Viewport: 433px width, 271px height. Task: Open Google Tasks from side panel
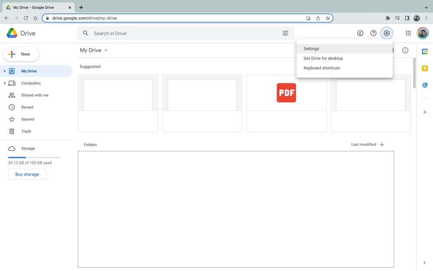pyautogui.click(x=425, y=85)
